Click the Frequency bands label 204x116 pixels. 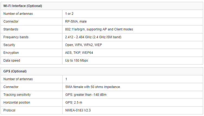16,37
